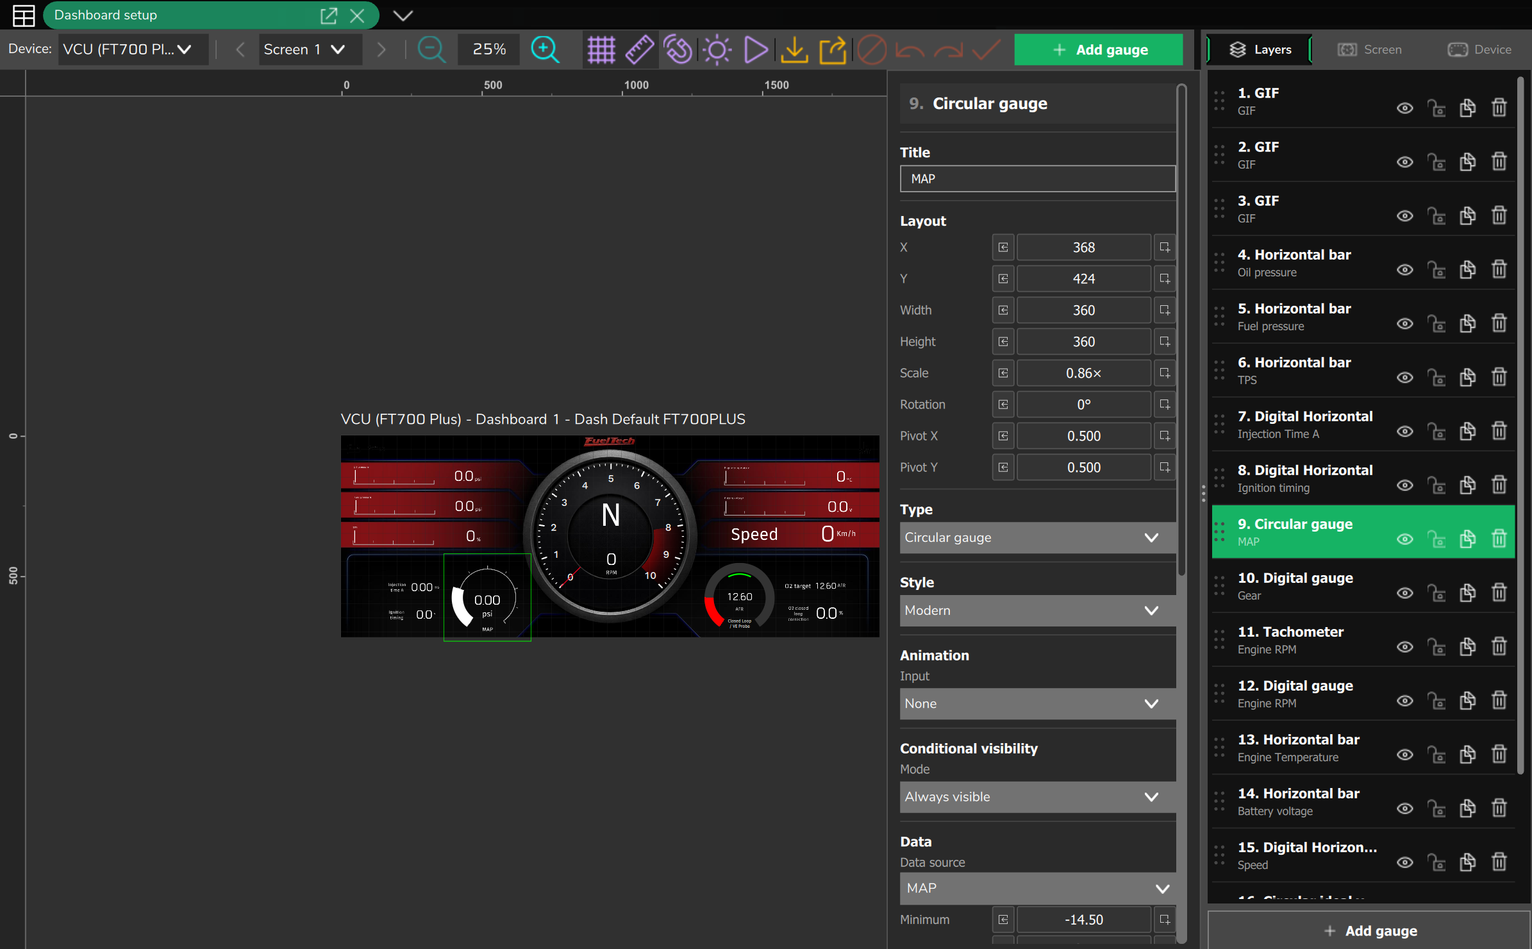Open the Device selector dropdown
Screen dimensions: 1532x949
[133, 49]
